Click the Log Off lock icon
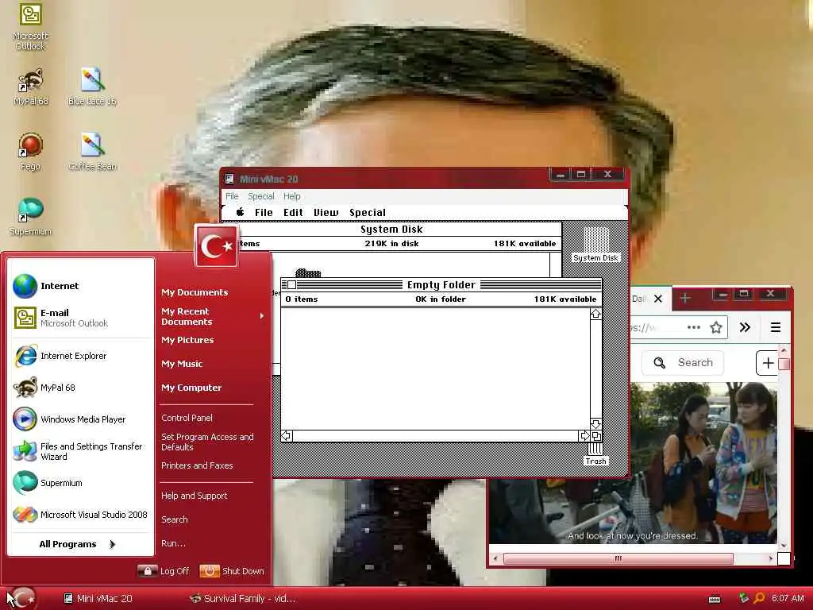This screenshot has width=813, height=610. pyautogui.click(x=147, y=571)
